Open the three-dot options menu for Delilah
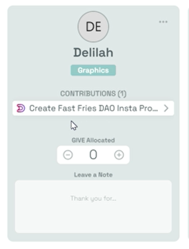 (163, 22)
